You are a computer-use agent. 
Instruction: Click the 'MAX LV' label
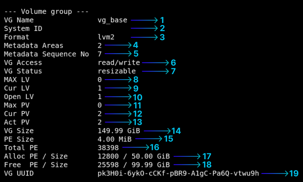pos(16,80)
